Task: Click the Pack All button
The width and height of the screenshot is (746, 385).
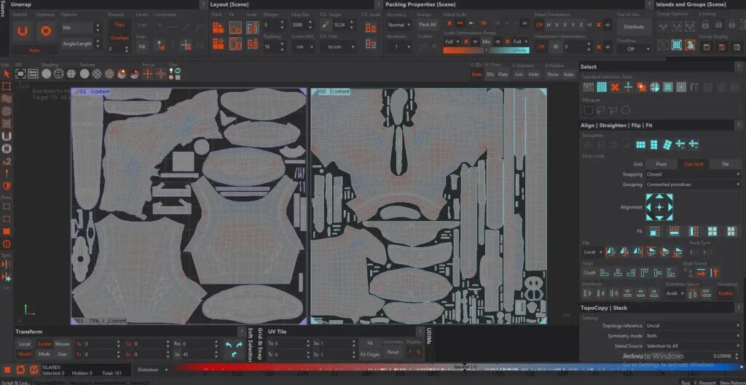Action: (x=427, y=25)
